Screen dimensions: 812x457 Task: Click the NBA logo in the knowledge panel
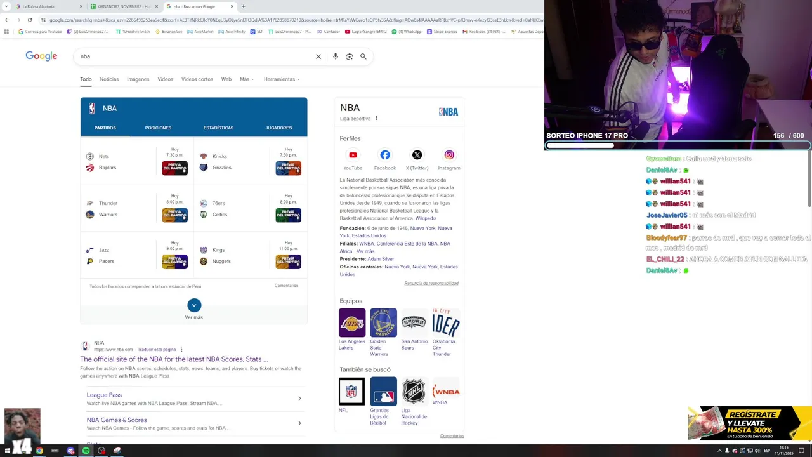449,112
